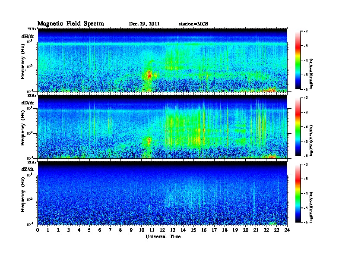Viewport: 342px width, 264px height.
Task: Click the red burst in the dH/dt panel
Action: click(149, 75)
